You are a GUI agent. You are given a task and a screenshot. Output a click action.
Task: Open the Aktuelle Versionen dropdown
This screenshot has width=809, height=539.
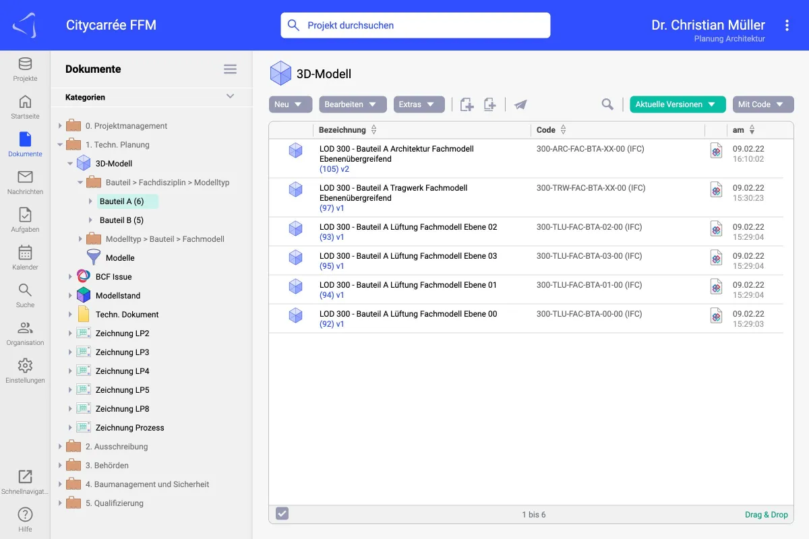(x=677, y=104)
